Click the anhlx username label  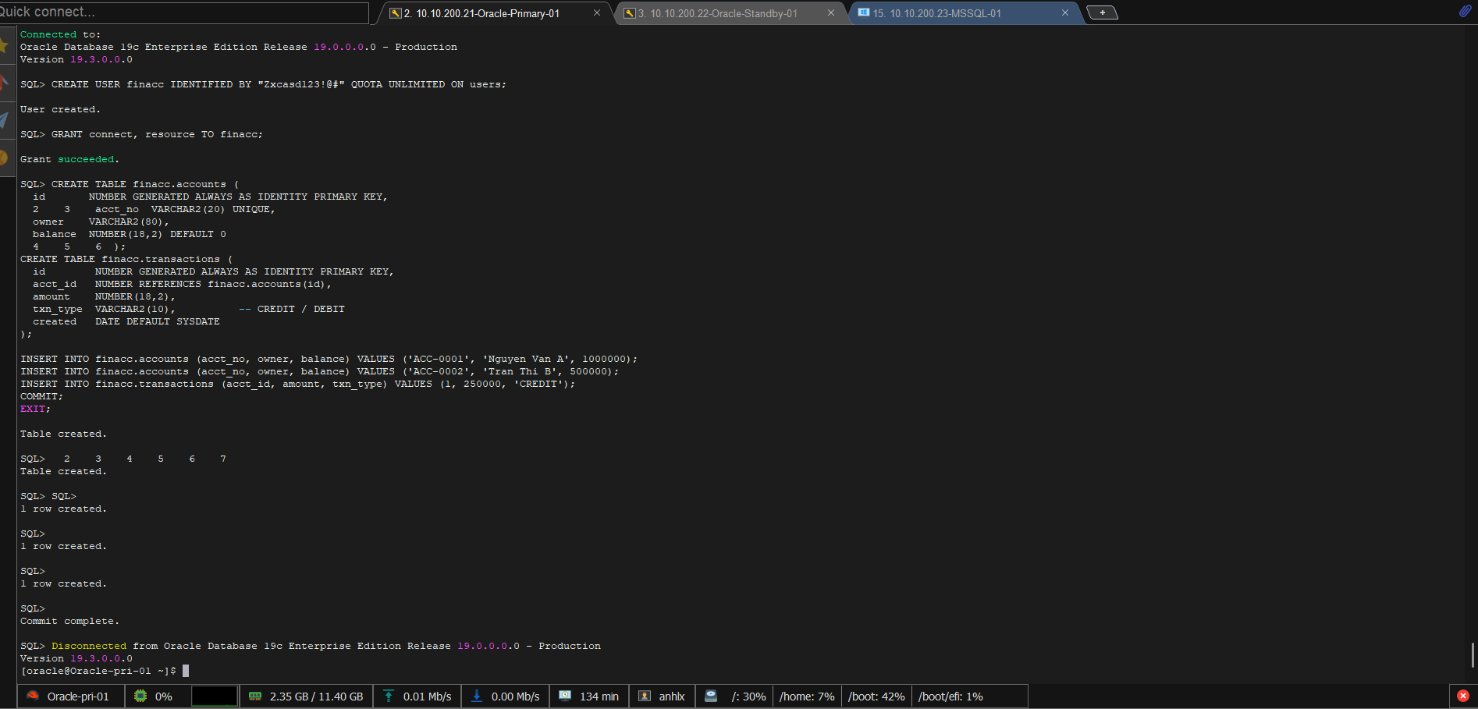coord(672,697)
